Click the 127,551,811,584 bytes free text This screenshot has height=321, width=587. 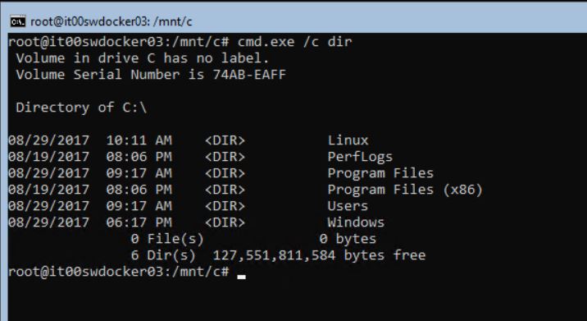[x=319, y=255]
